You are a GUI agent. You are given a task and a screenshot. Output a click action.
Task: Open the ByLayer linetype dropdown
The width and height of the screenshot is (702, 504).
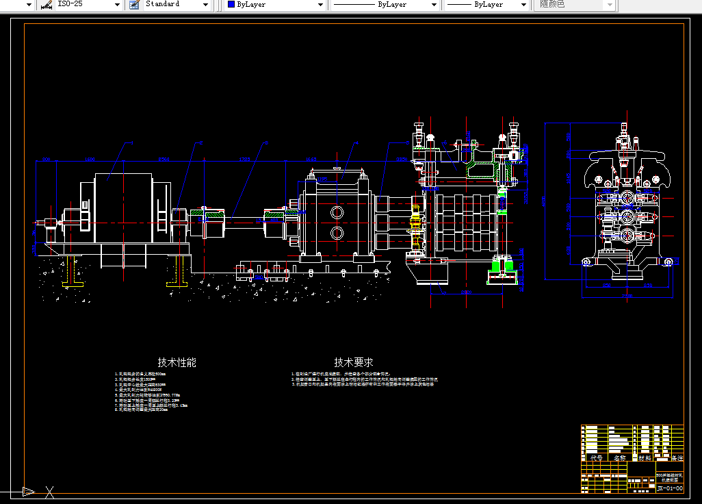point(434,5)
